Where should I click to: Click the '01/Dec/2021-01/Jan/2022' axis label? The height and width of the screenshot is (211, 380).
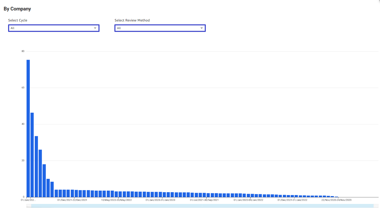pyautogui.click(x=293, y=200)
